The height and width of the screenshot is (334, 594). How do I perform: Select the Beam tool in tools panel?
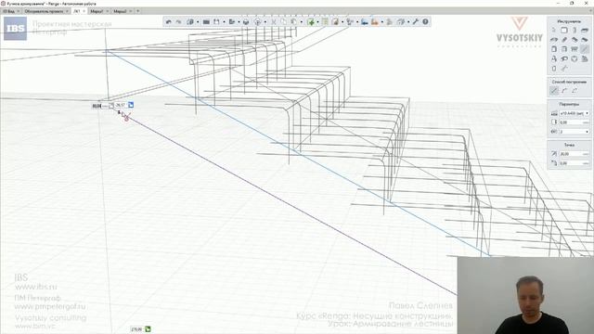point(564,39)
